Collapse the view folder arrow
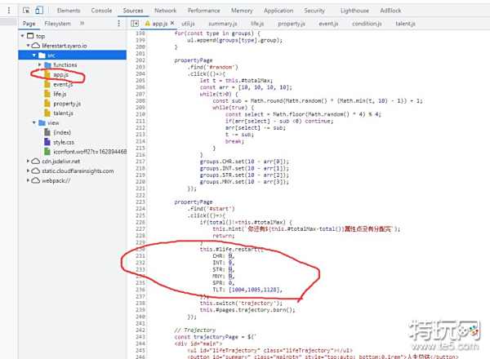Image resolution: width=490 pixels, height=359 pixels. [x=34, y=122]
